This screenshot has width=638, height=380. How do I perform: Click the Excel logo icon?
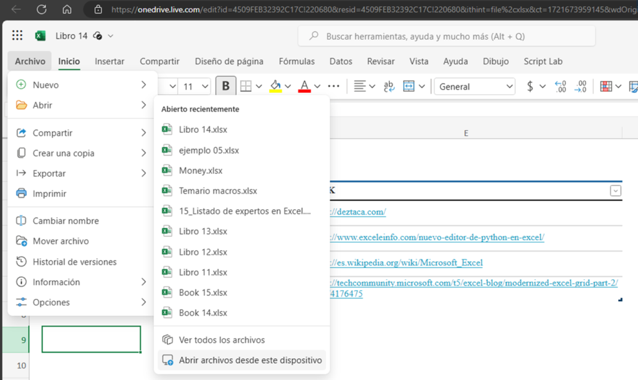[40, 36]
